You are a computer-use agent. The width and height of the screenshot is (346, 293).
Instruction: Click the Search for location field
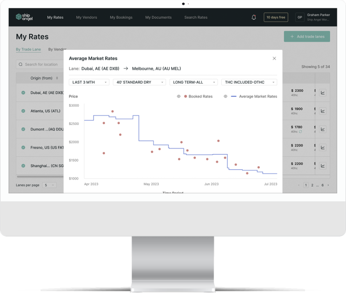click(x=41, y=65)
